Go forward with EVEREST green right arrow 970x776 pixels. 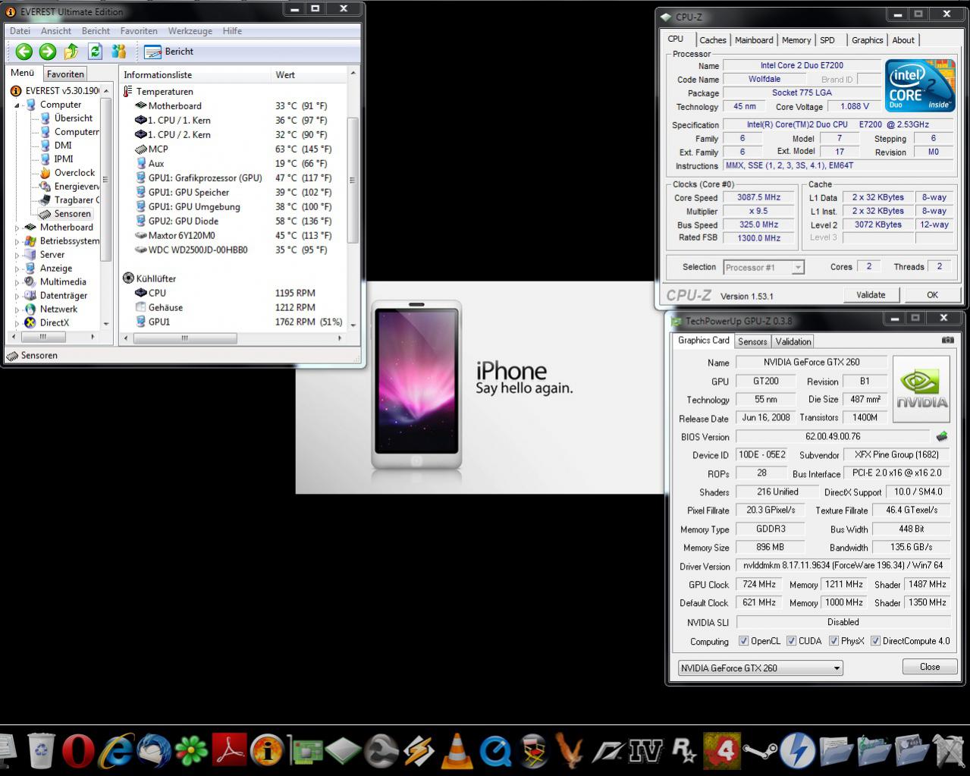pos(48,52)
